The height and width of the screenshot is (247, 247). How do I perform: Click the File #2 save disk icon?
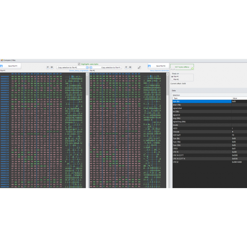[149, 66]
